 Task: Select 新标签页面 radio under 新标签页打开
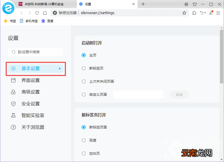click(84, 127)
